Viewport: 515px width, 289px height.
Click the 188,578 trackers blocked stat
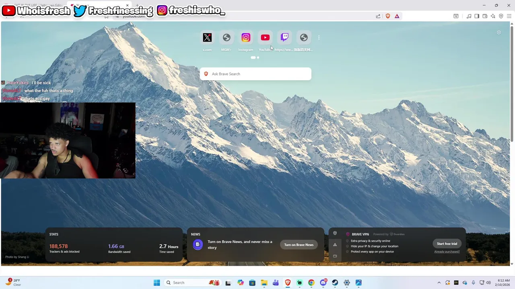[58, 246]
